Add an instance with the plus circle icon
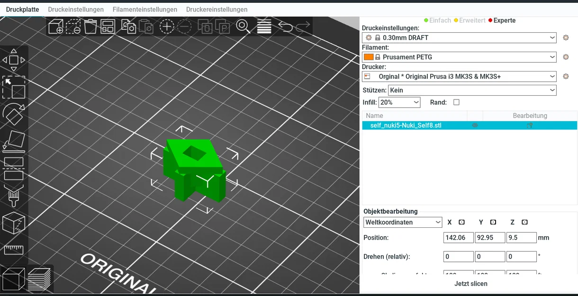The height and width of the screenshot is (296, 578). point(167,27)
